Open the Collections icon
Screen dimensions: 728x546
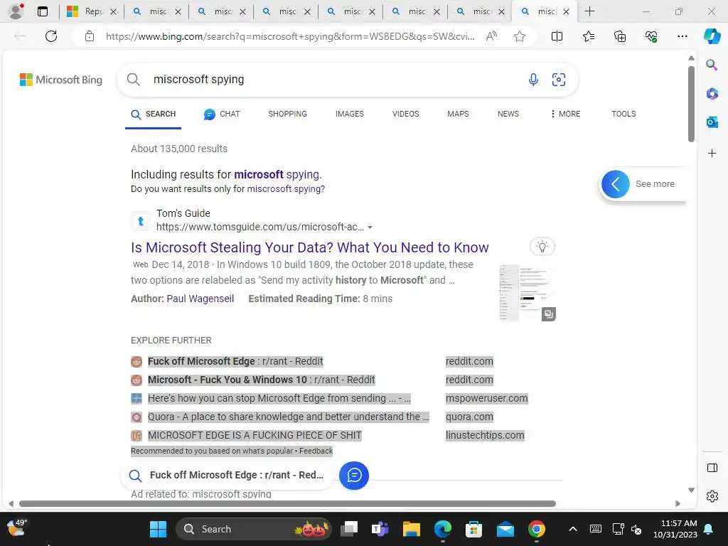click(x=620, y=36)
